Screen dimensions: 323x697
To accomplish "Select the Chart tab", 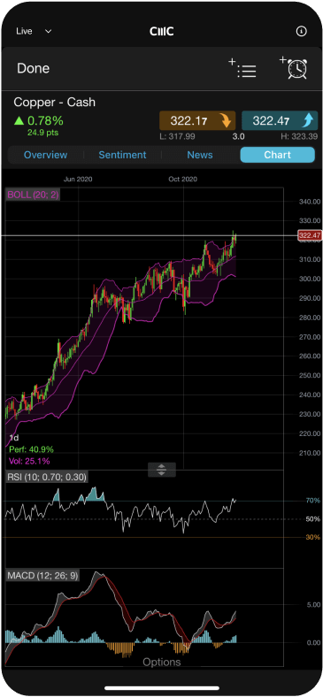I will (x=277, y=155).
